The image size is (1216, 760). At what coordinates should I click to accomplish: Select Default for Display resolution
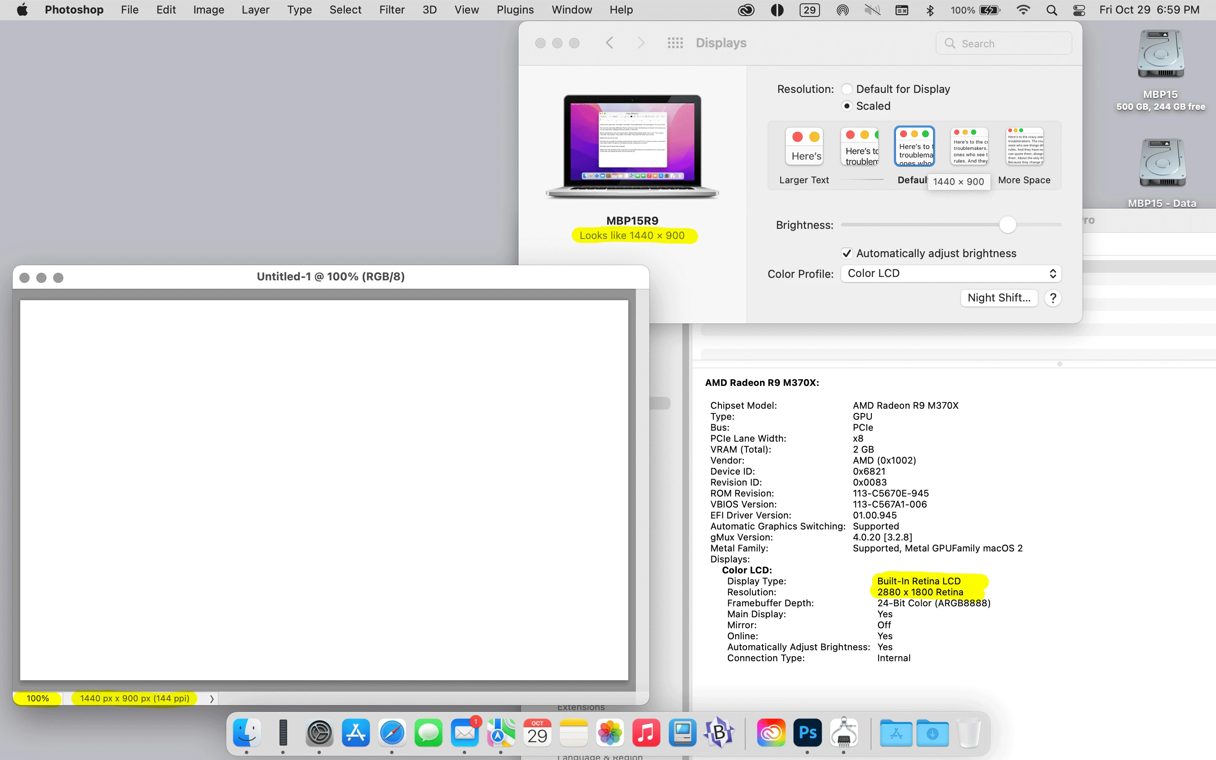[x=847, y=89]
